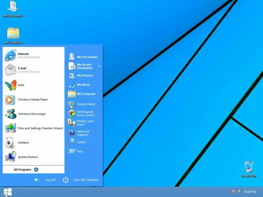Open the My Music note icon
This screenshot has height=197, width=263.
72,85
